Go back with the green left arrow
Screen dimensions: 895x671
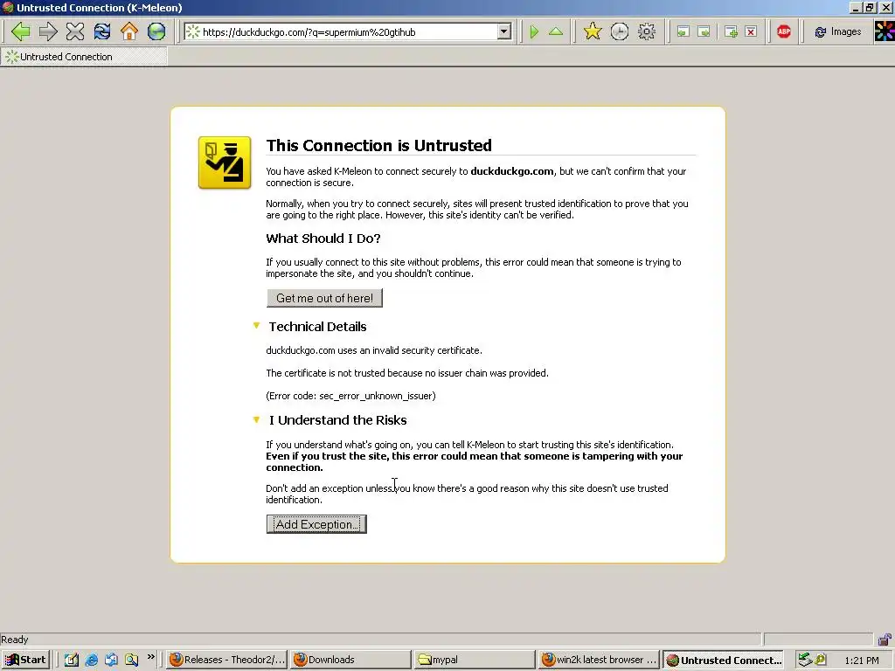[x=21, y=31]
